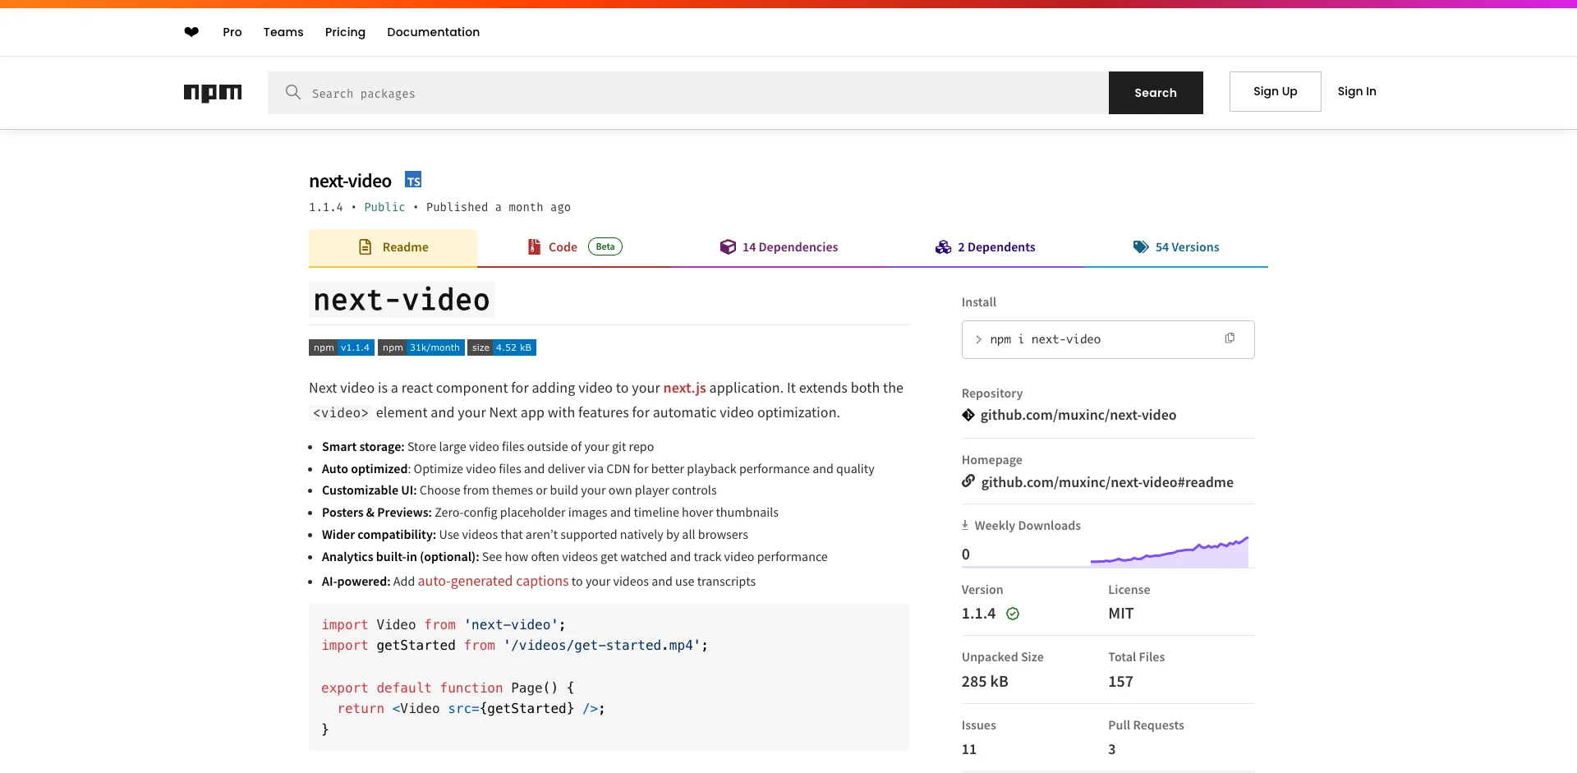The height and width of the screenshot is (773, 1577).
Task: Open the next-video#readme homepage link
Action: point(1107,482)
